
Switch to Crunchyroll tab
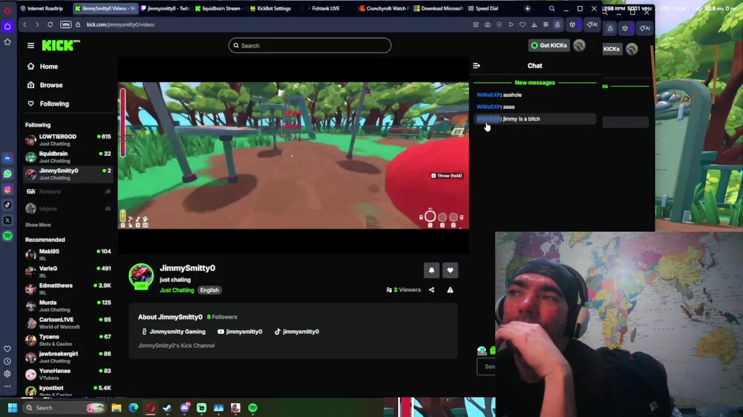[x=383, y=9]
